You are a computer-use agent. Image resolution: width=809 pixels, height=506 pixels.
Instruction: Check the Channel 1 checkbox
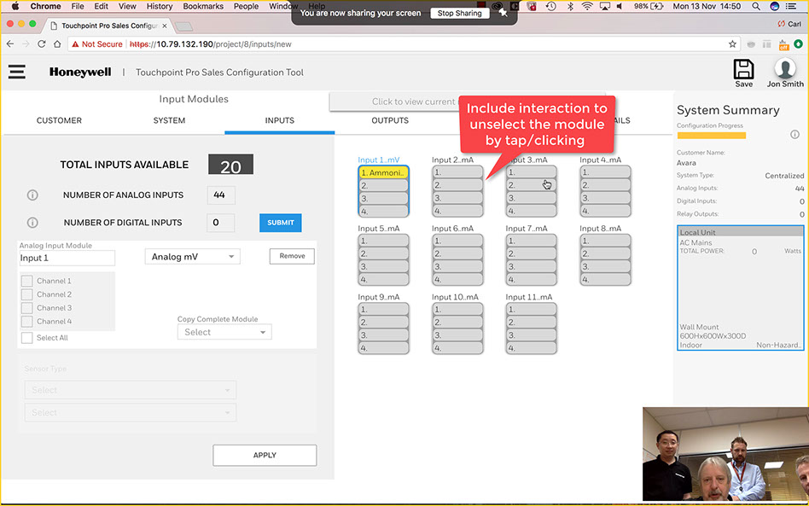click(27, 281)
